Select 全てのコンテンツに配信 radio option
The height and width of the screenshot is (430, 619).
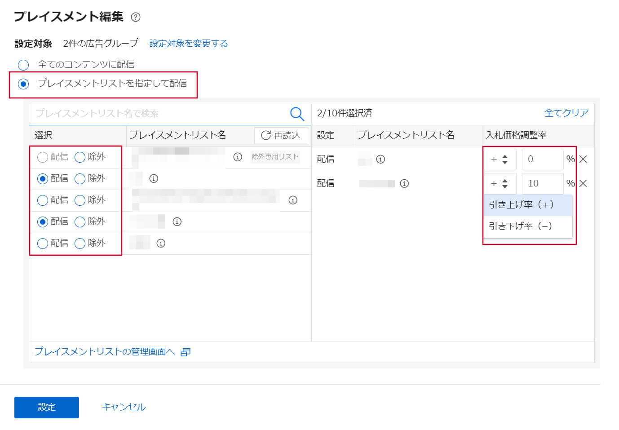point(23,65)
